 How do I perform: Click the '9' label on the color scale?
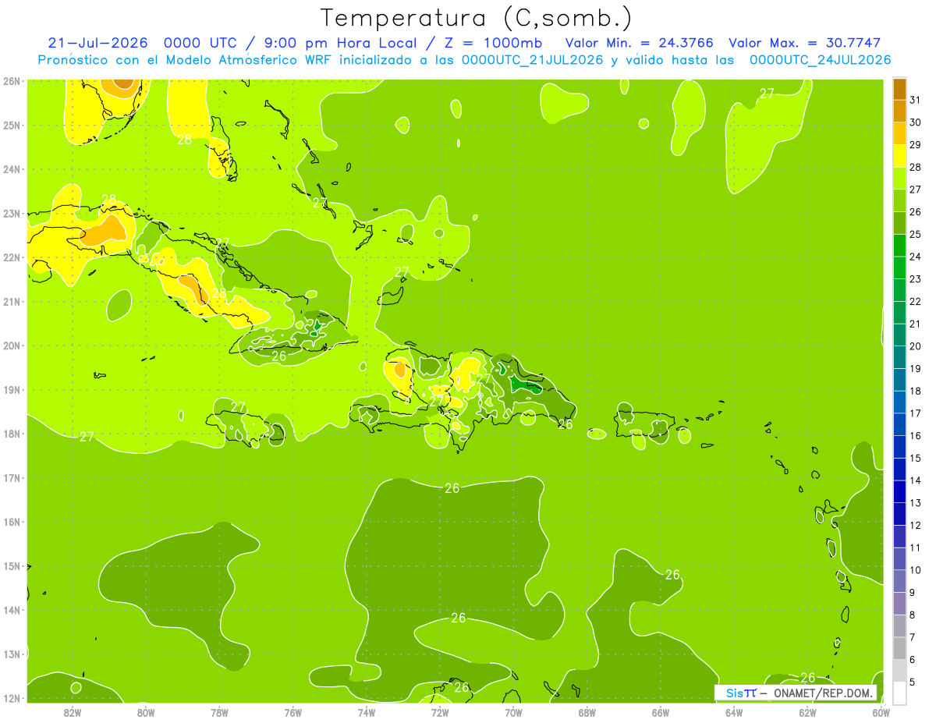913,593
